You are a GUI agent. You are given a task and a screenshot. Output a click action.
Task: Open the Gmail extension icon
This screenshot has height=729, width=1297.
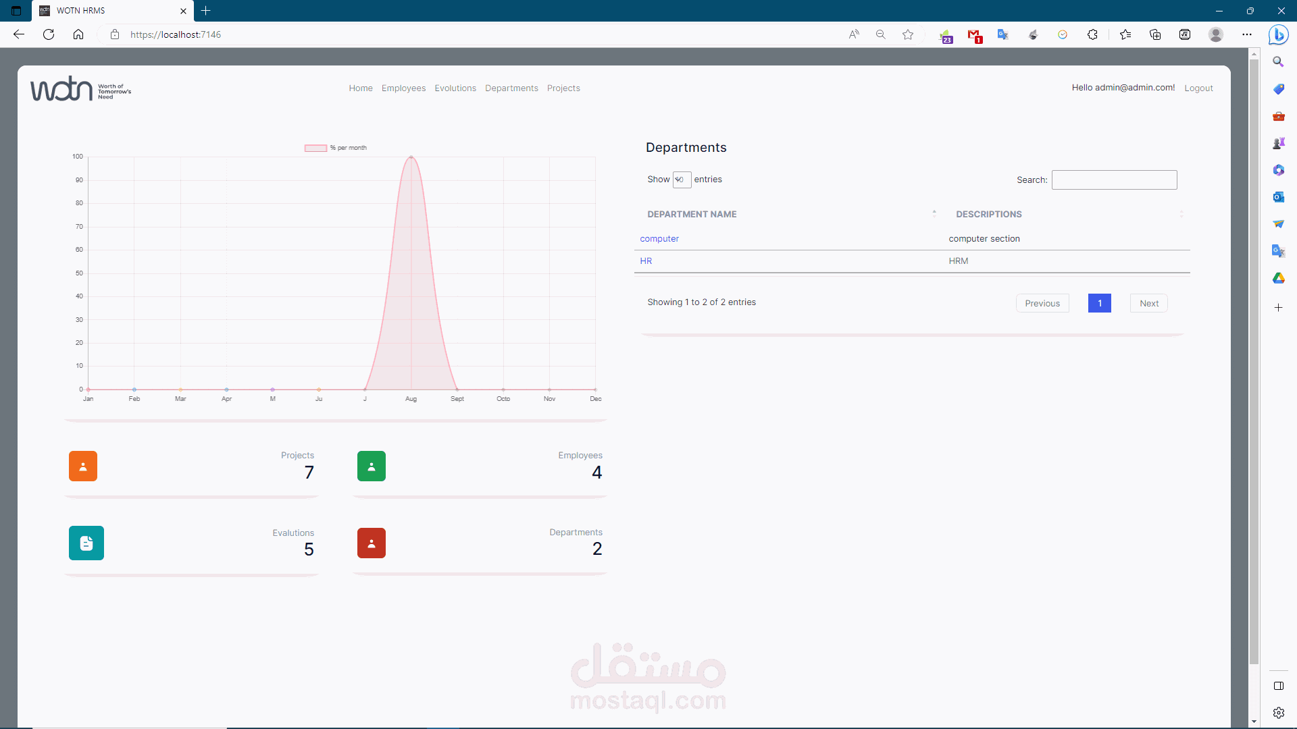click(974, 35)
